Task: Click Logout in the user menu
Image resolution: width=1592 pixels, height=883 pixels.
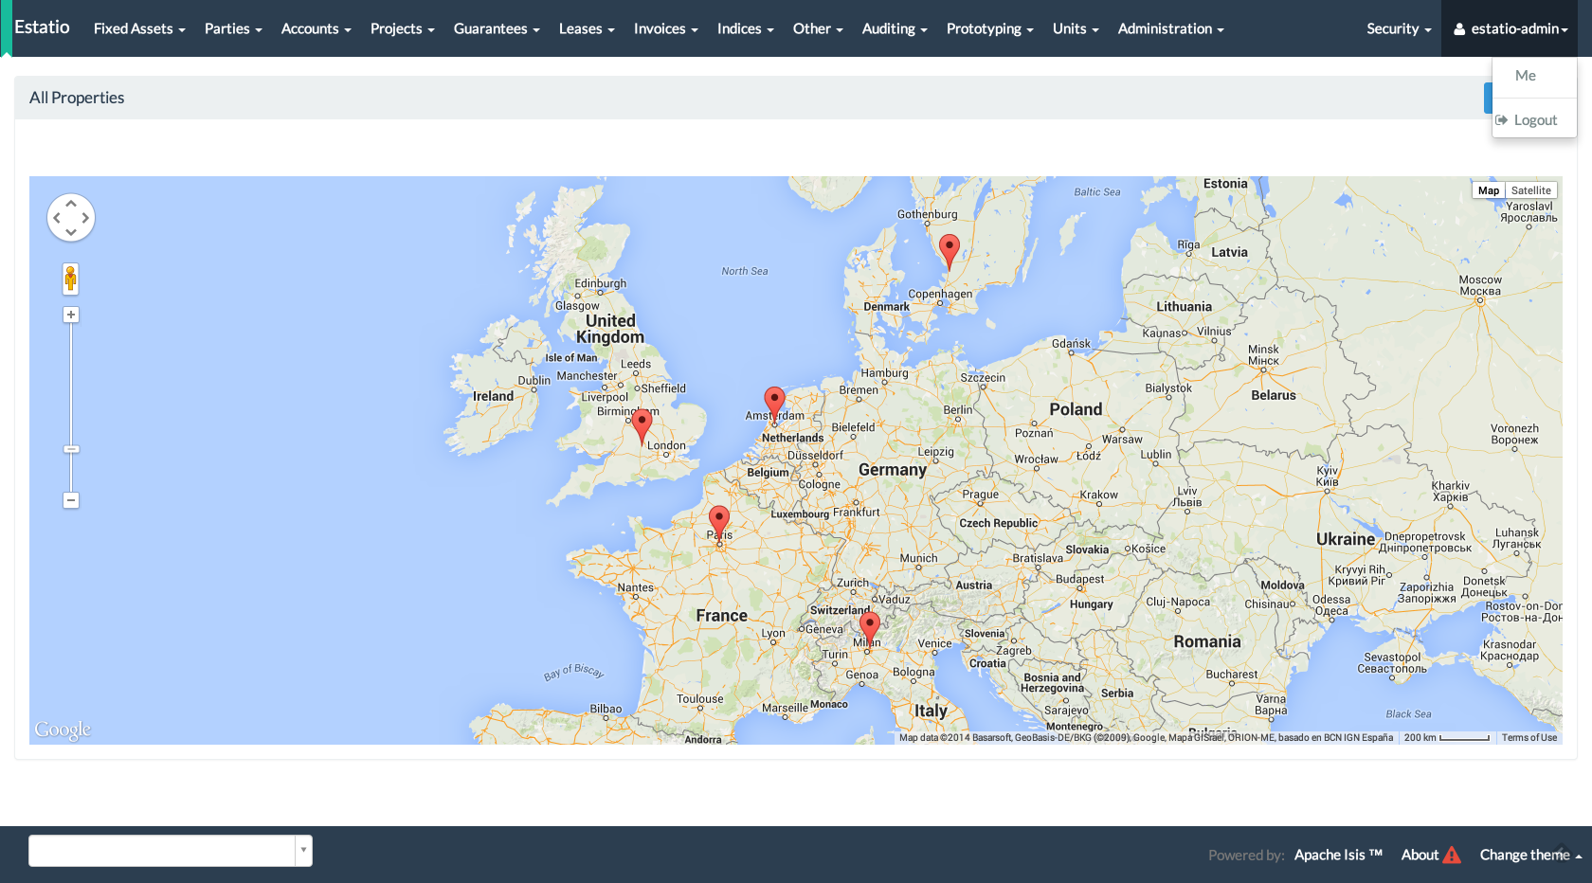Action: coord(1535,120)
